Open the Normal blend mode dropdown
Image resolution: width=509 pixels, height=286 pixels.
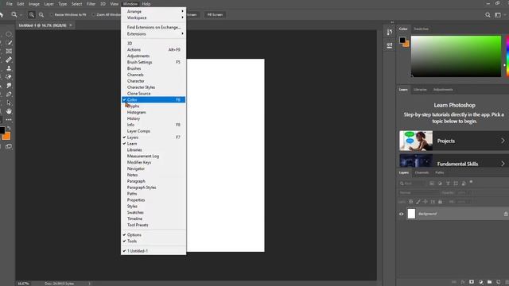418,192
